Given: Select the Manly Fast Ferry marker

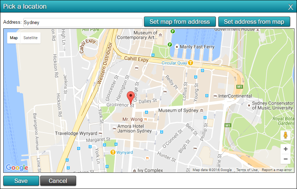Looking at the screenshot, I should [177, 47].
